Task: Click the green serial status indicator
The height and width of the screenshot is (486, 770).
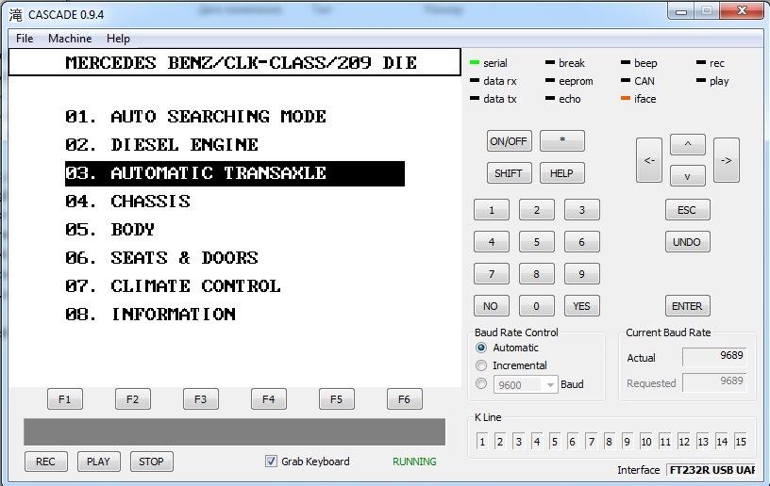Action: [x=475, y=63]
